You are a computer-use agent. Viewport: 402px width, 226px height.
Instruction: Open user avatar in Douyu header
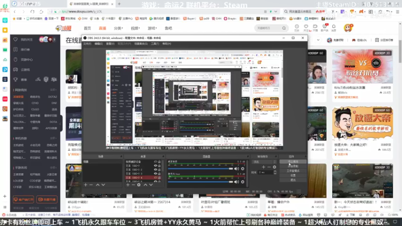point(348,28)
